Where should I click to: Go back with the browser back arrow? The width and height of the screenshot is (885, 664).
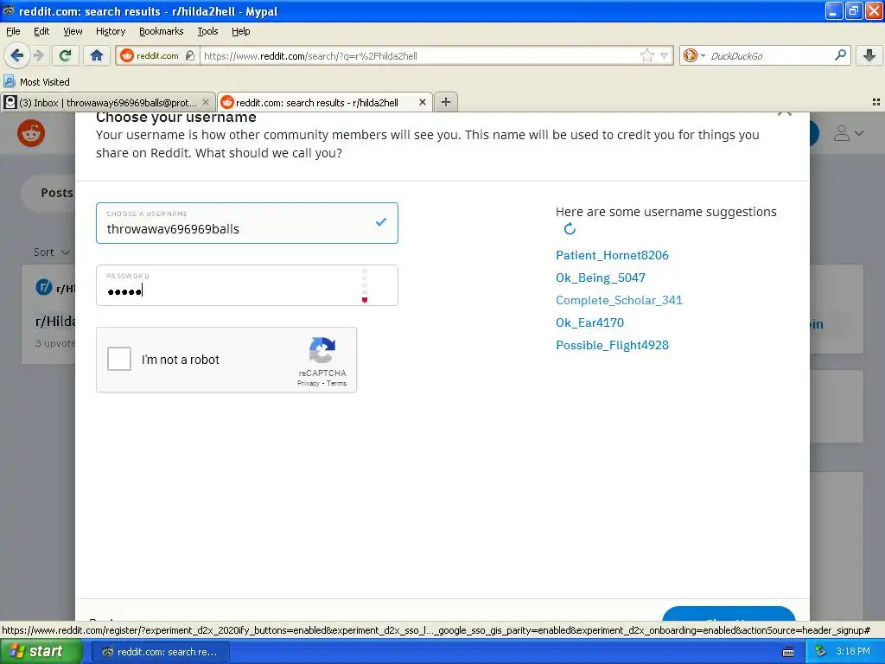(16, 55)
